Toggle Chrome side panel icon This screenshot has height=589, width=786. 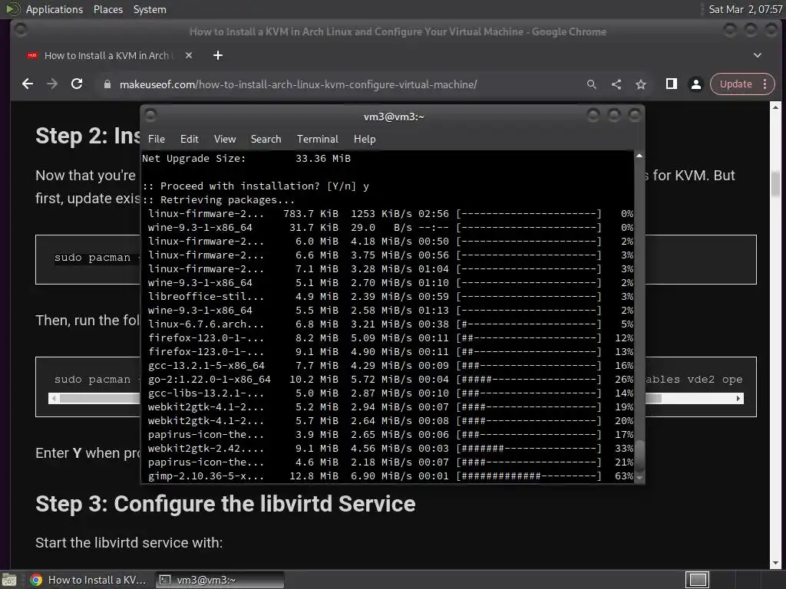671,84
